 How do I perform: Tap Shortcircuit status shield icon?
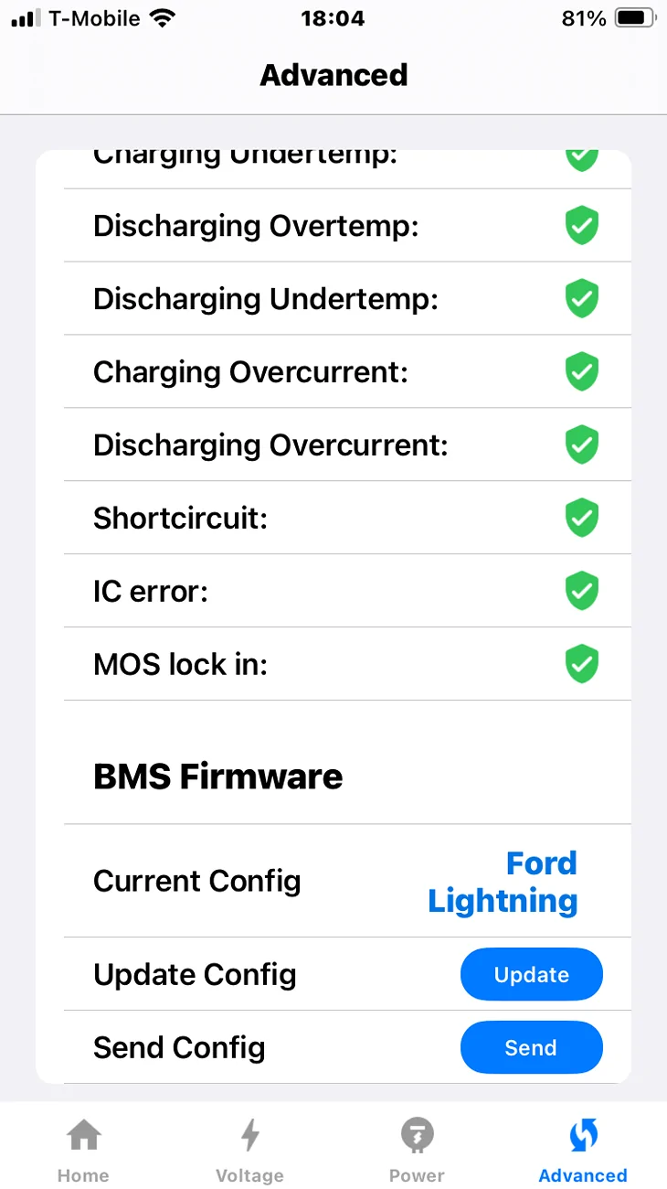tap(582, 519)
